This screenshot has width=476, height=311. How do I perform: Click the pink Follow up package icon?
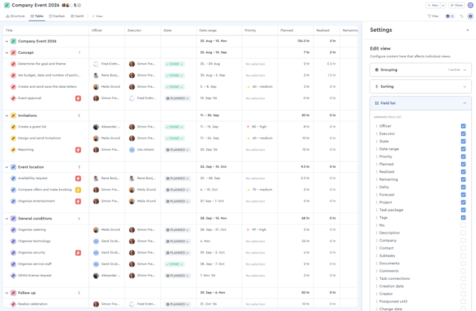[x=13, y=293]
